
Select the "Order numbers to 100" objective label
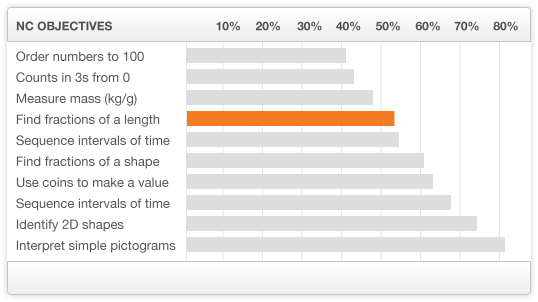click(80, 56)
